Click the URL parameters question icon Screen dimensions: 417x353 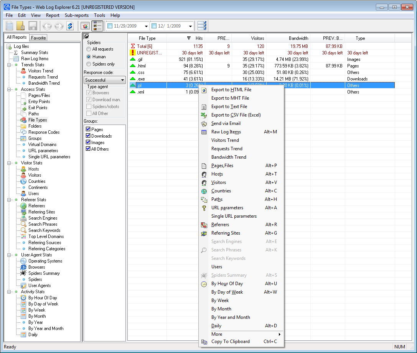click(204, 208)
